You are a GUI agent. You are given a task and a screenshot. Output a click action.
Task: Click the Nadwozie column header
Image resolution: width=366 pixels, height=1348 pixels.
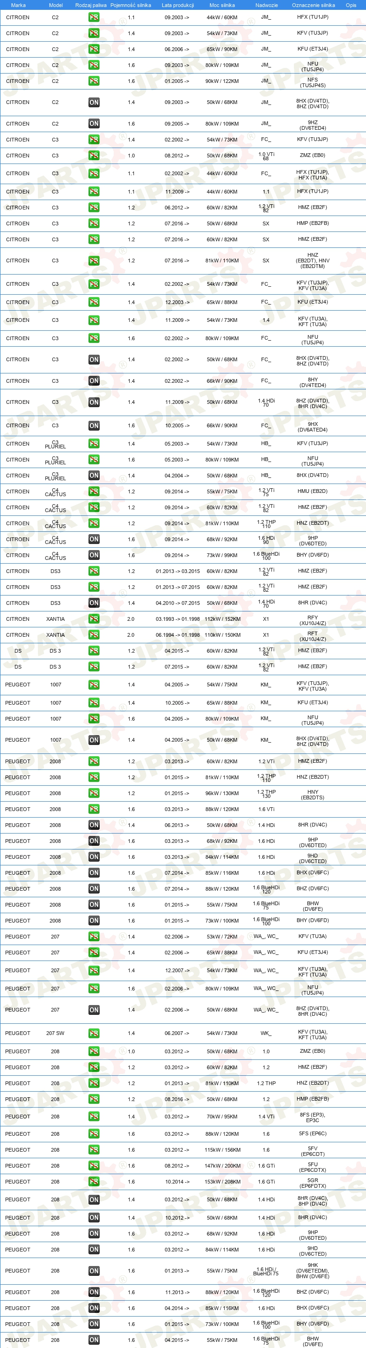point(267,5)
